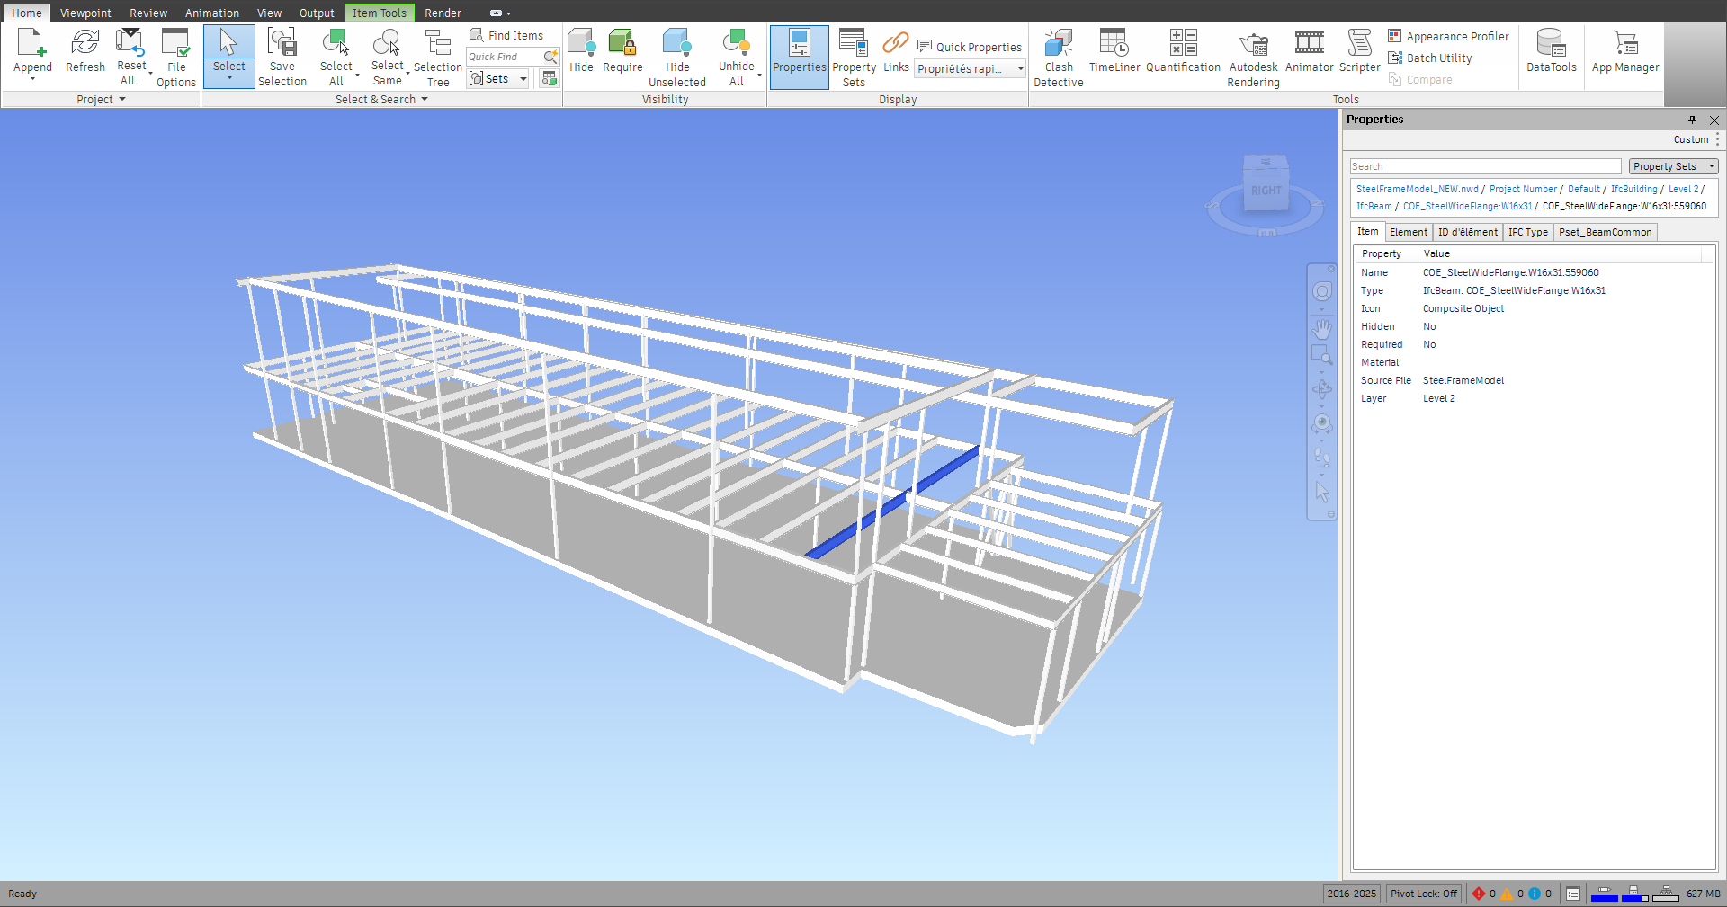Open the Animation ribbon tab

coord(212,13)
